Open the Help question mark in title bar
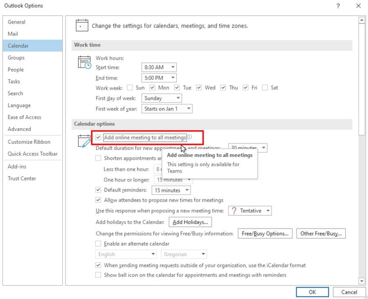The height and width of the screenshot is (299, 368). (x=338, y=6)
